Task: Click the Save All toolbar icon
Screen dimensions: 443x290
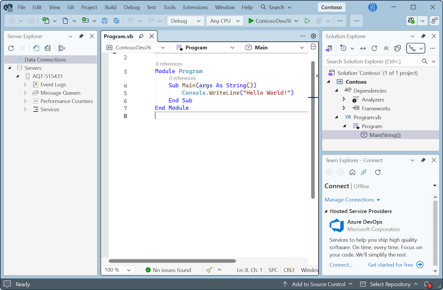Action: (x=115, y=20)
